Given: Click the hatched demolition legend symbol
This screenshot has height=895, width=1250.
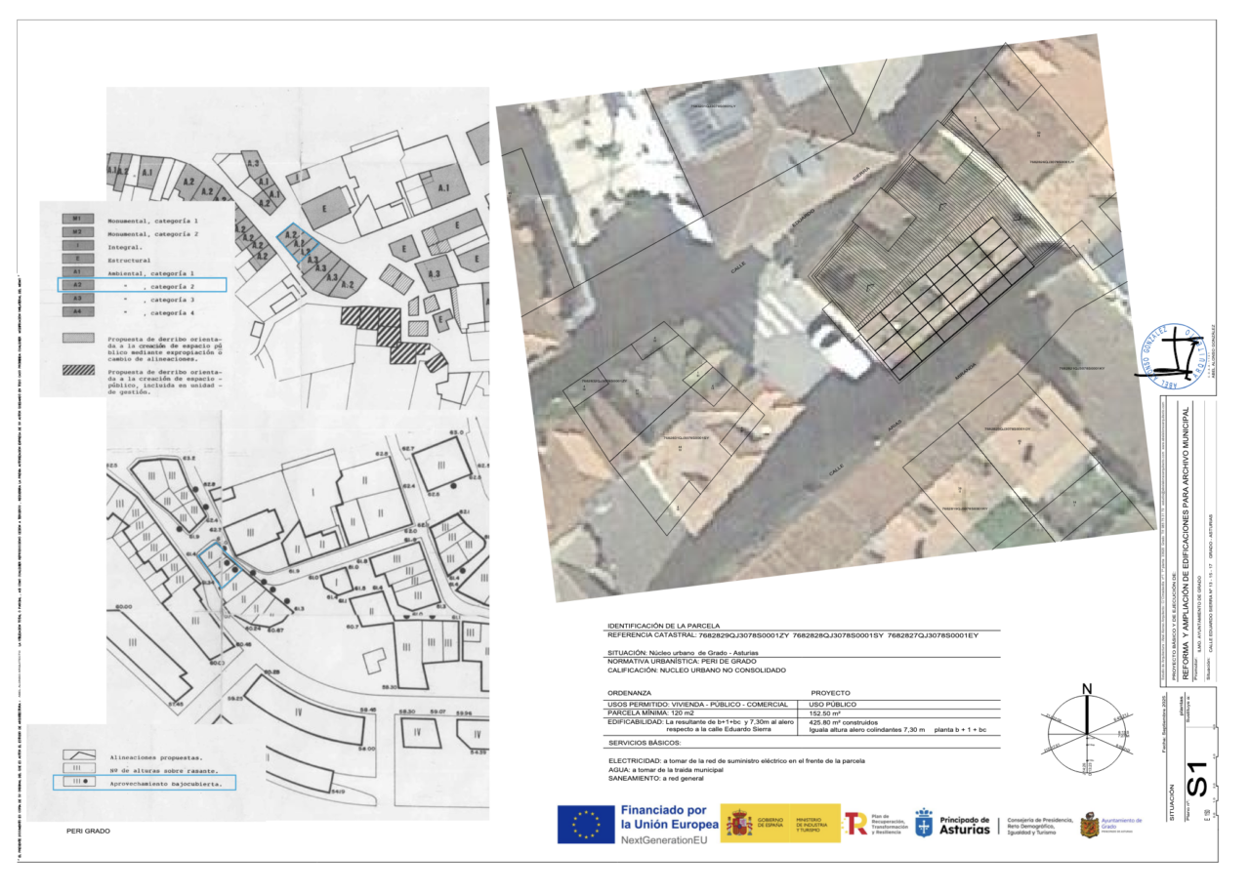Looking at the screenshot, I should (x=76, y=372).
